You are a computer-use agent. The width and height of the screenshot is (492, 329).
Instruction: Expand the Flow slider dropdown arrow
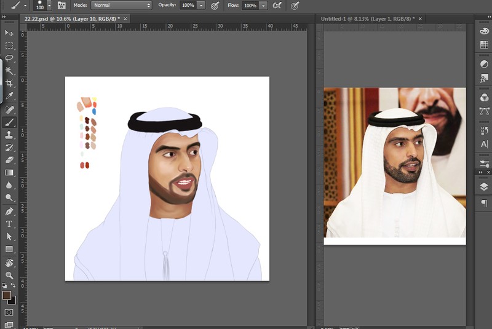coord(263,6)
